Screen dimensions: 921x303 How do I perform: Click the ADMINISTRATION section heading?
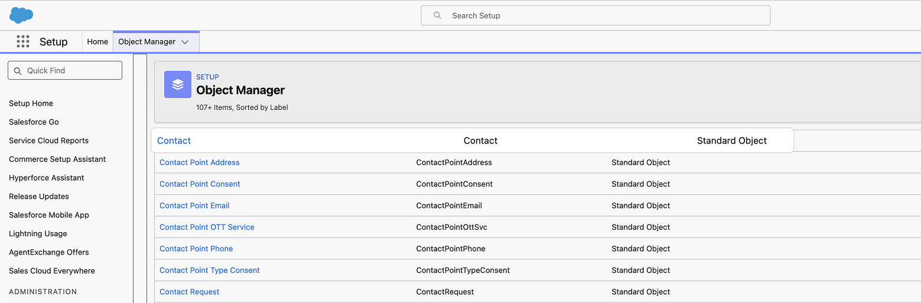click(43, 292)
